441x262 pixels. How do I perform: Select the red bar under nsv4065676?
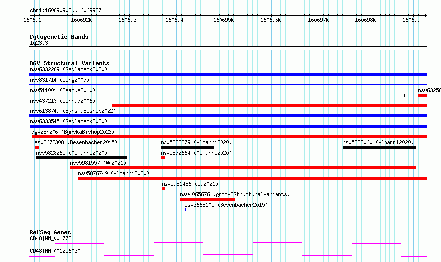click(x=208, y=199)
